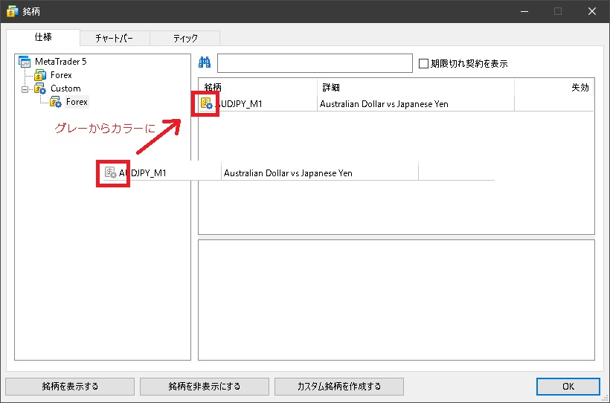The image size is (610, 403).
Task: Sort by the 銘柄 column header
Action: click(258, 88)
